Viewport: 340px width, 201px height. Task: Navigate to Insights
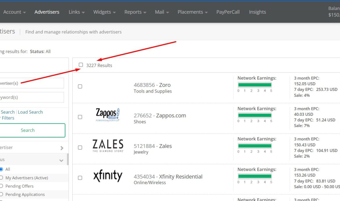coord(257,12)
